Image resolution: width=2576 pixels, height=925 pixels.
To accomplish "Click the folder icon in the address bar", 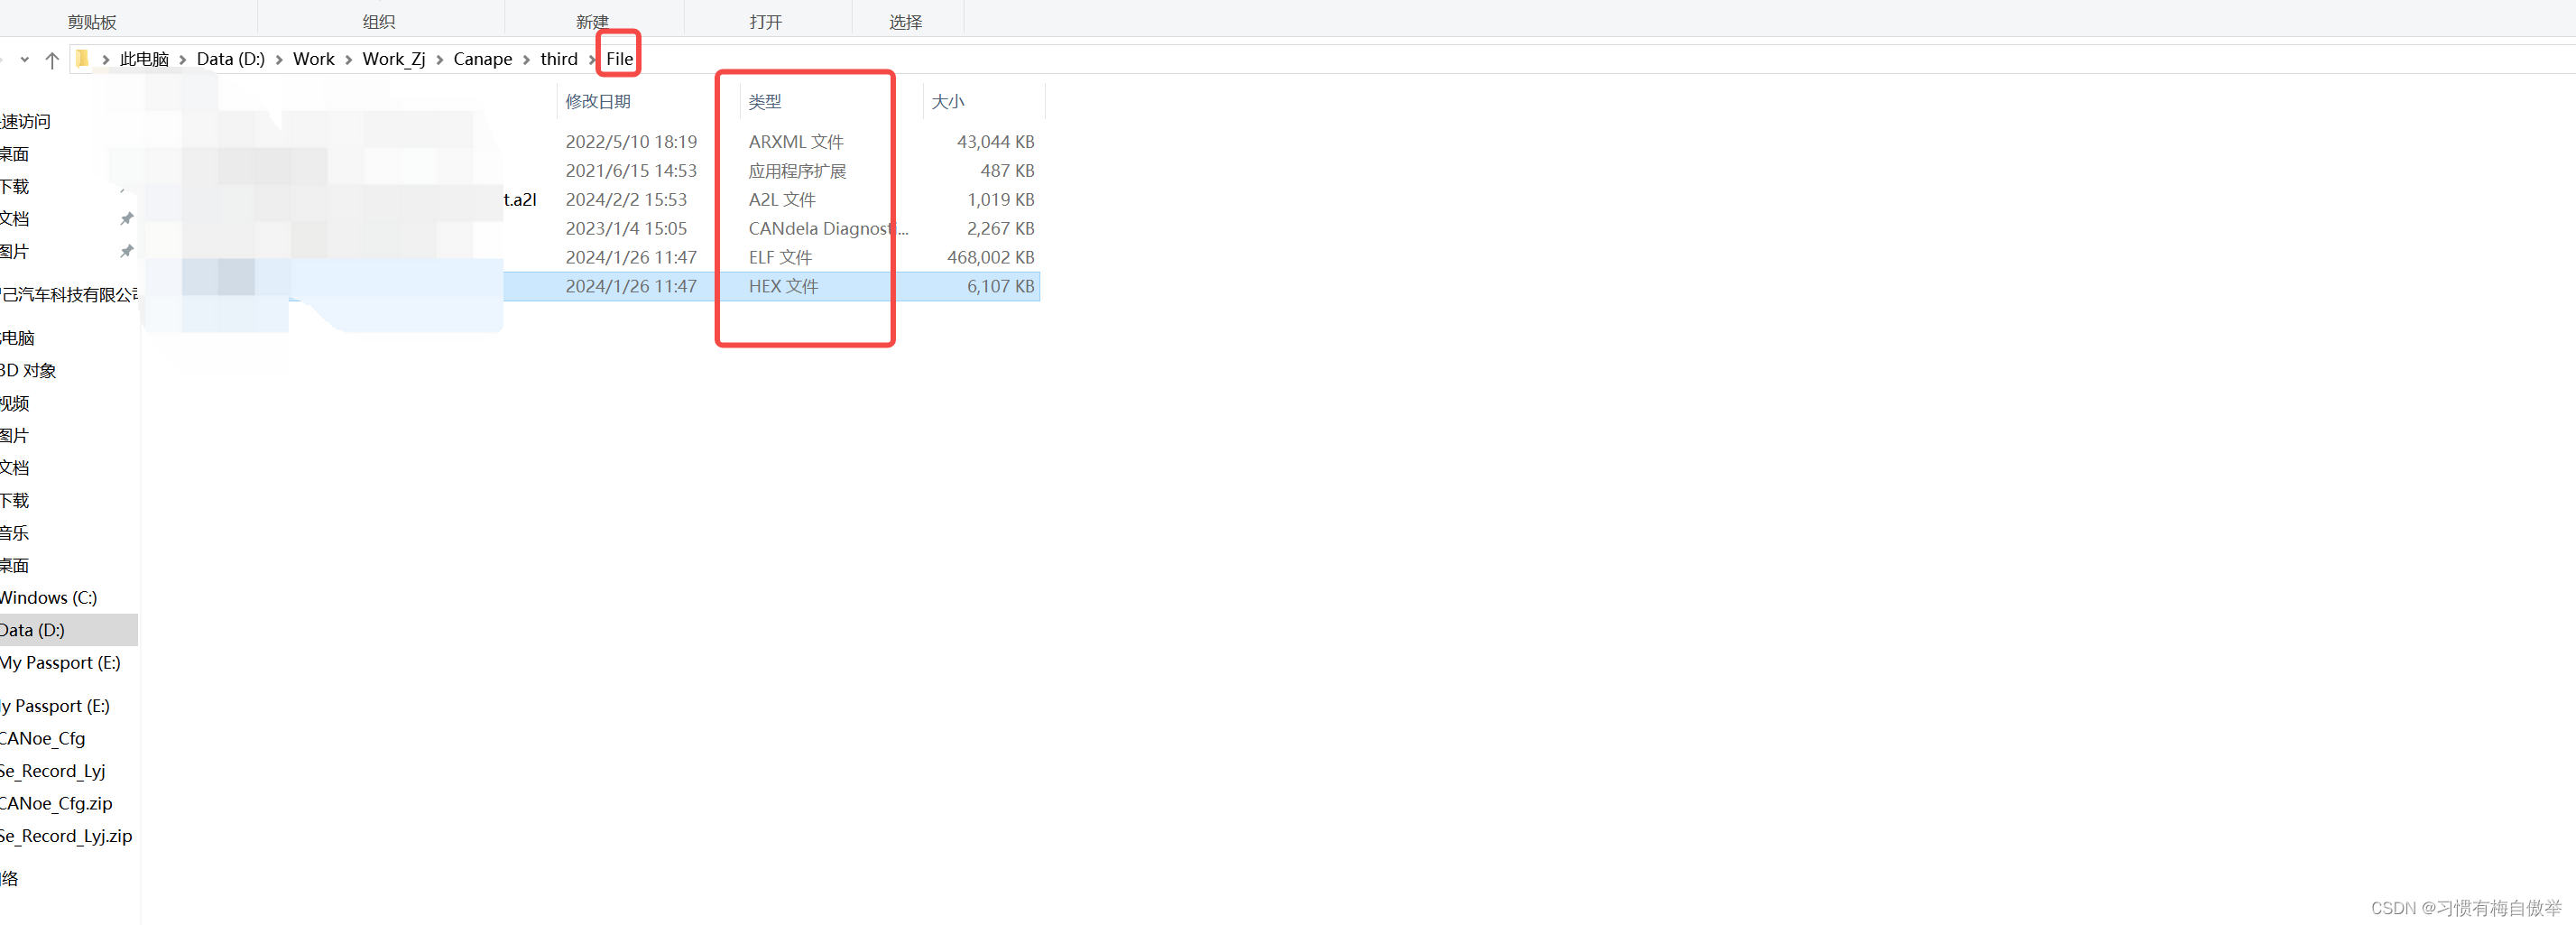I will [83, 59].
